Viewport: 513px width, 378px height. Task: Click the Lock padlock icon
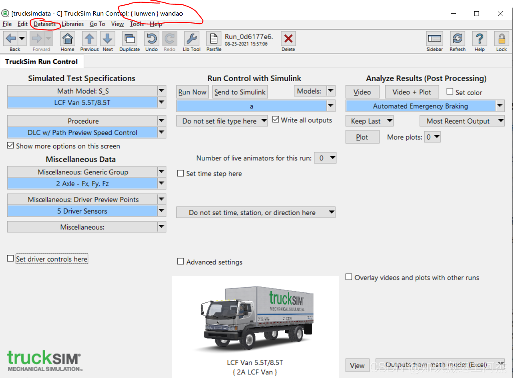[x=501, y=39]
